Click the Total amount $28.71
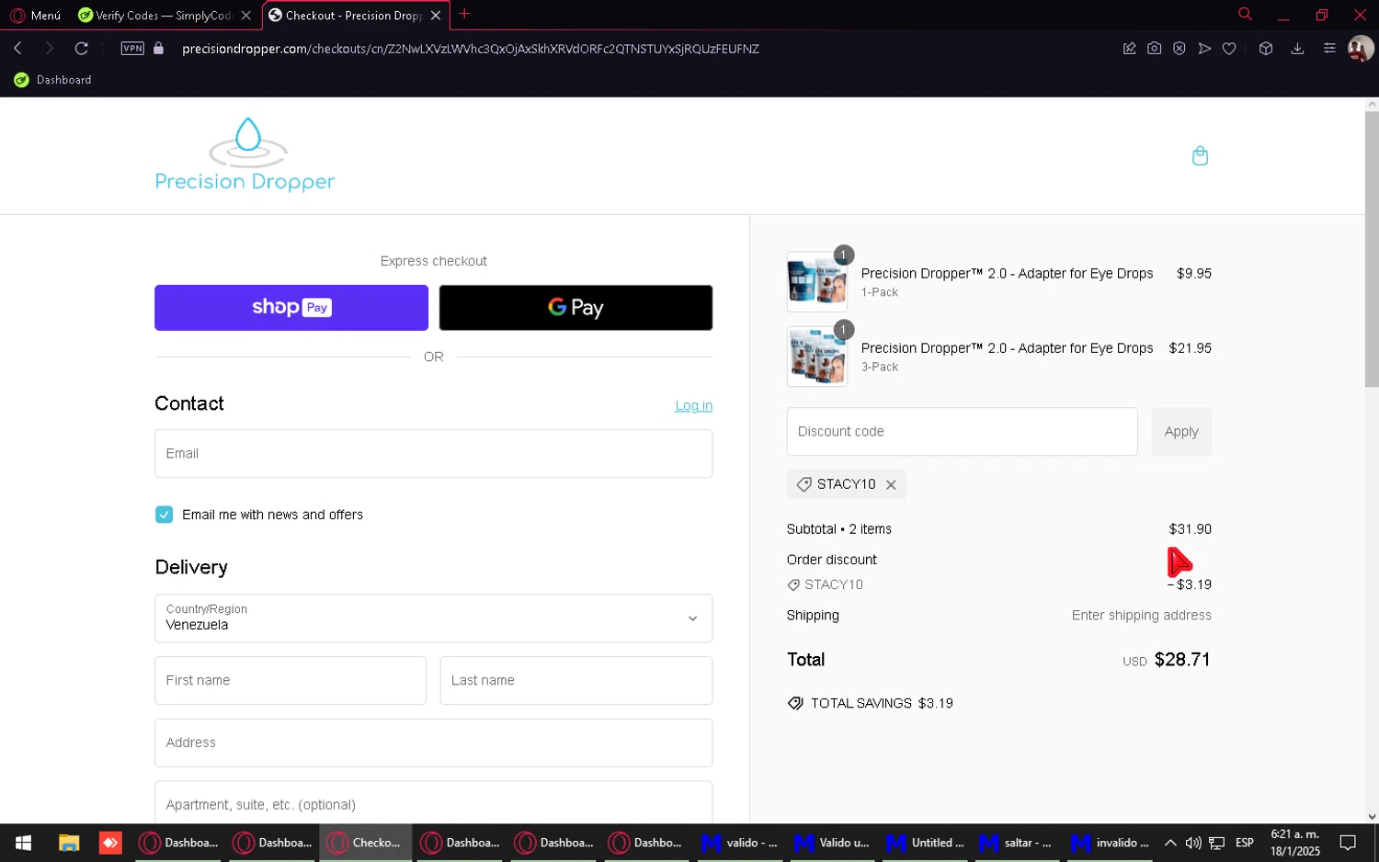The height and width of the screenshot is (862, 1379). click(1182, 660)
